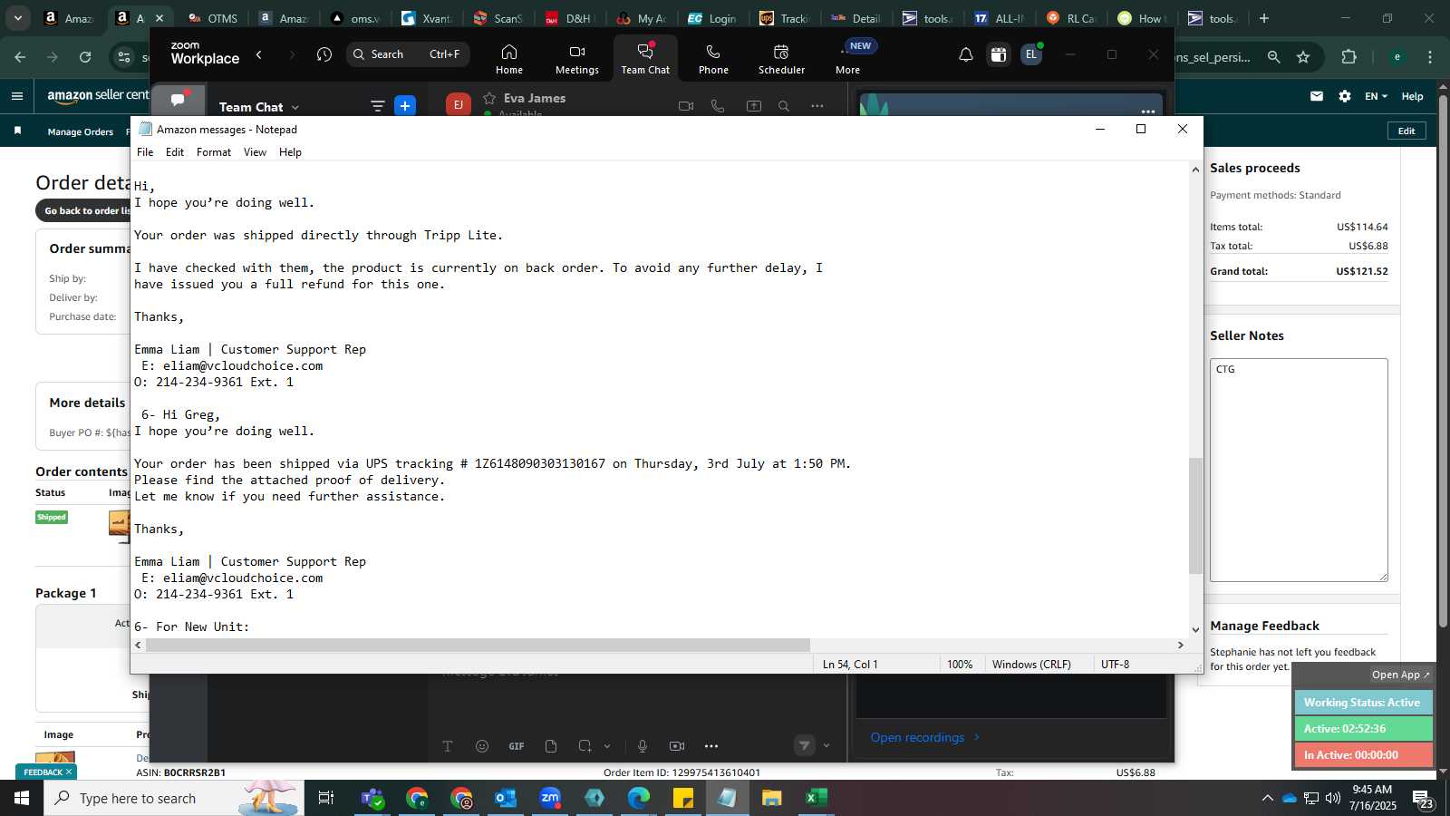Viewport: 1450px width, 816px height.
Task: Start phone call with Eva James
Action: 718,106
